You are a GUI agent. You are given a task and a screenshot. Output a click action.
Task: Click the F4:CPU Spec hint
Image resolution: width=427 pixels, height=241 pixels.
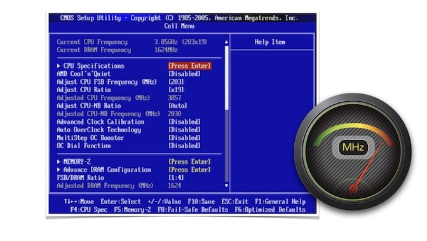pyautogui.click(x=88, y=210)
